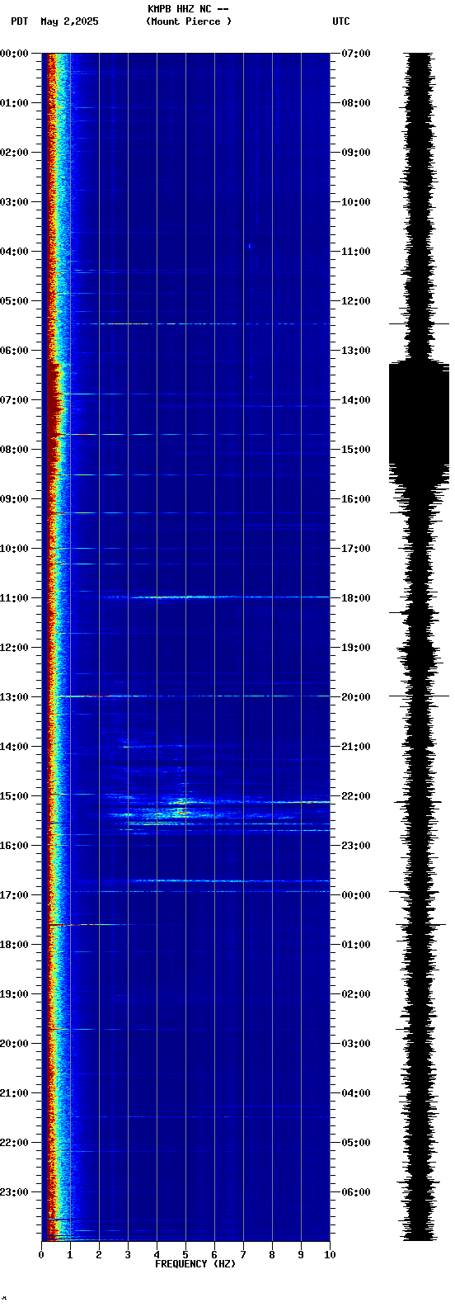The image size is (455, 1307).
Task: Click the PDT time label '23:00'
Action: point(14,1192)
